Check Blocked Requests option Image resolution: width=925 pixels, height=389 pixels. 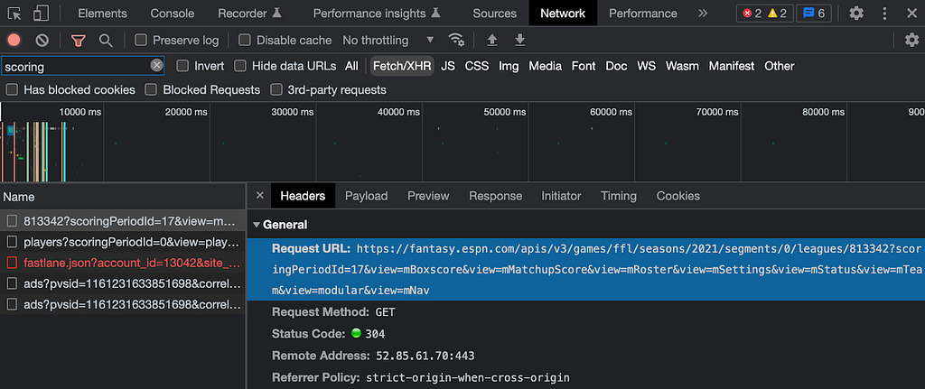pos(151,89)
